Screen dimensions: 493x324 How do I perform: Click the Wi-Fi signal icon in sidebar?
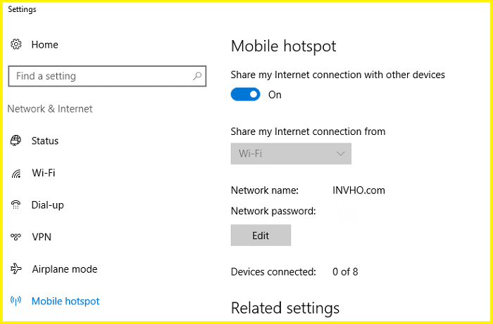(x=15, y=173)
